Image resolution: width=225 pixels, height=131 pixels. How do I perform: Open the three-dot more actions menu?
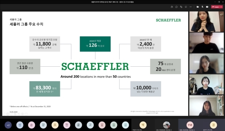pos(191,7)
